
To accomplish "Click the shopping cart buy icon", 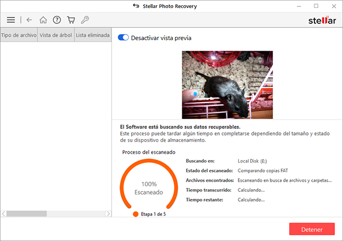I will pyautogui.click(x=71, y=20).
